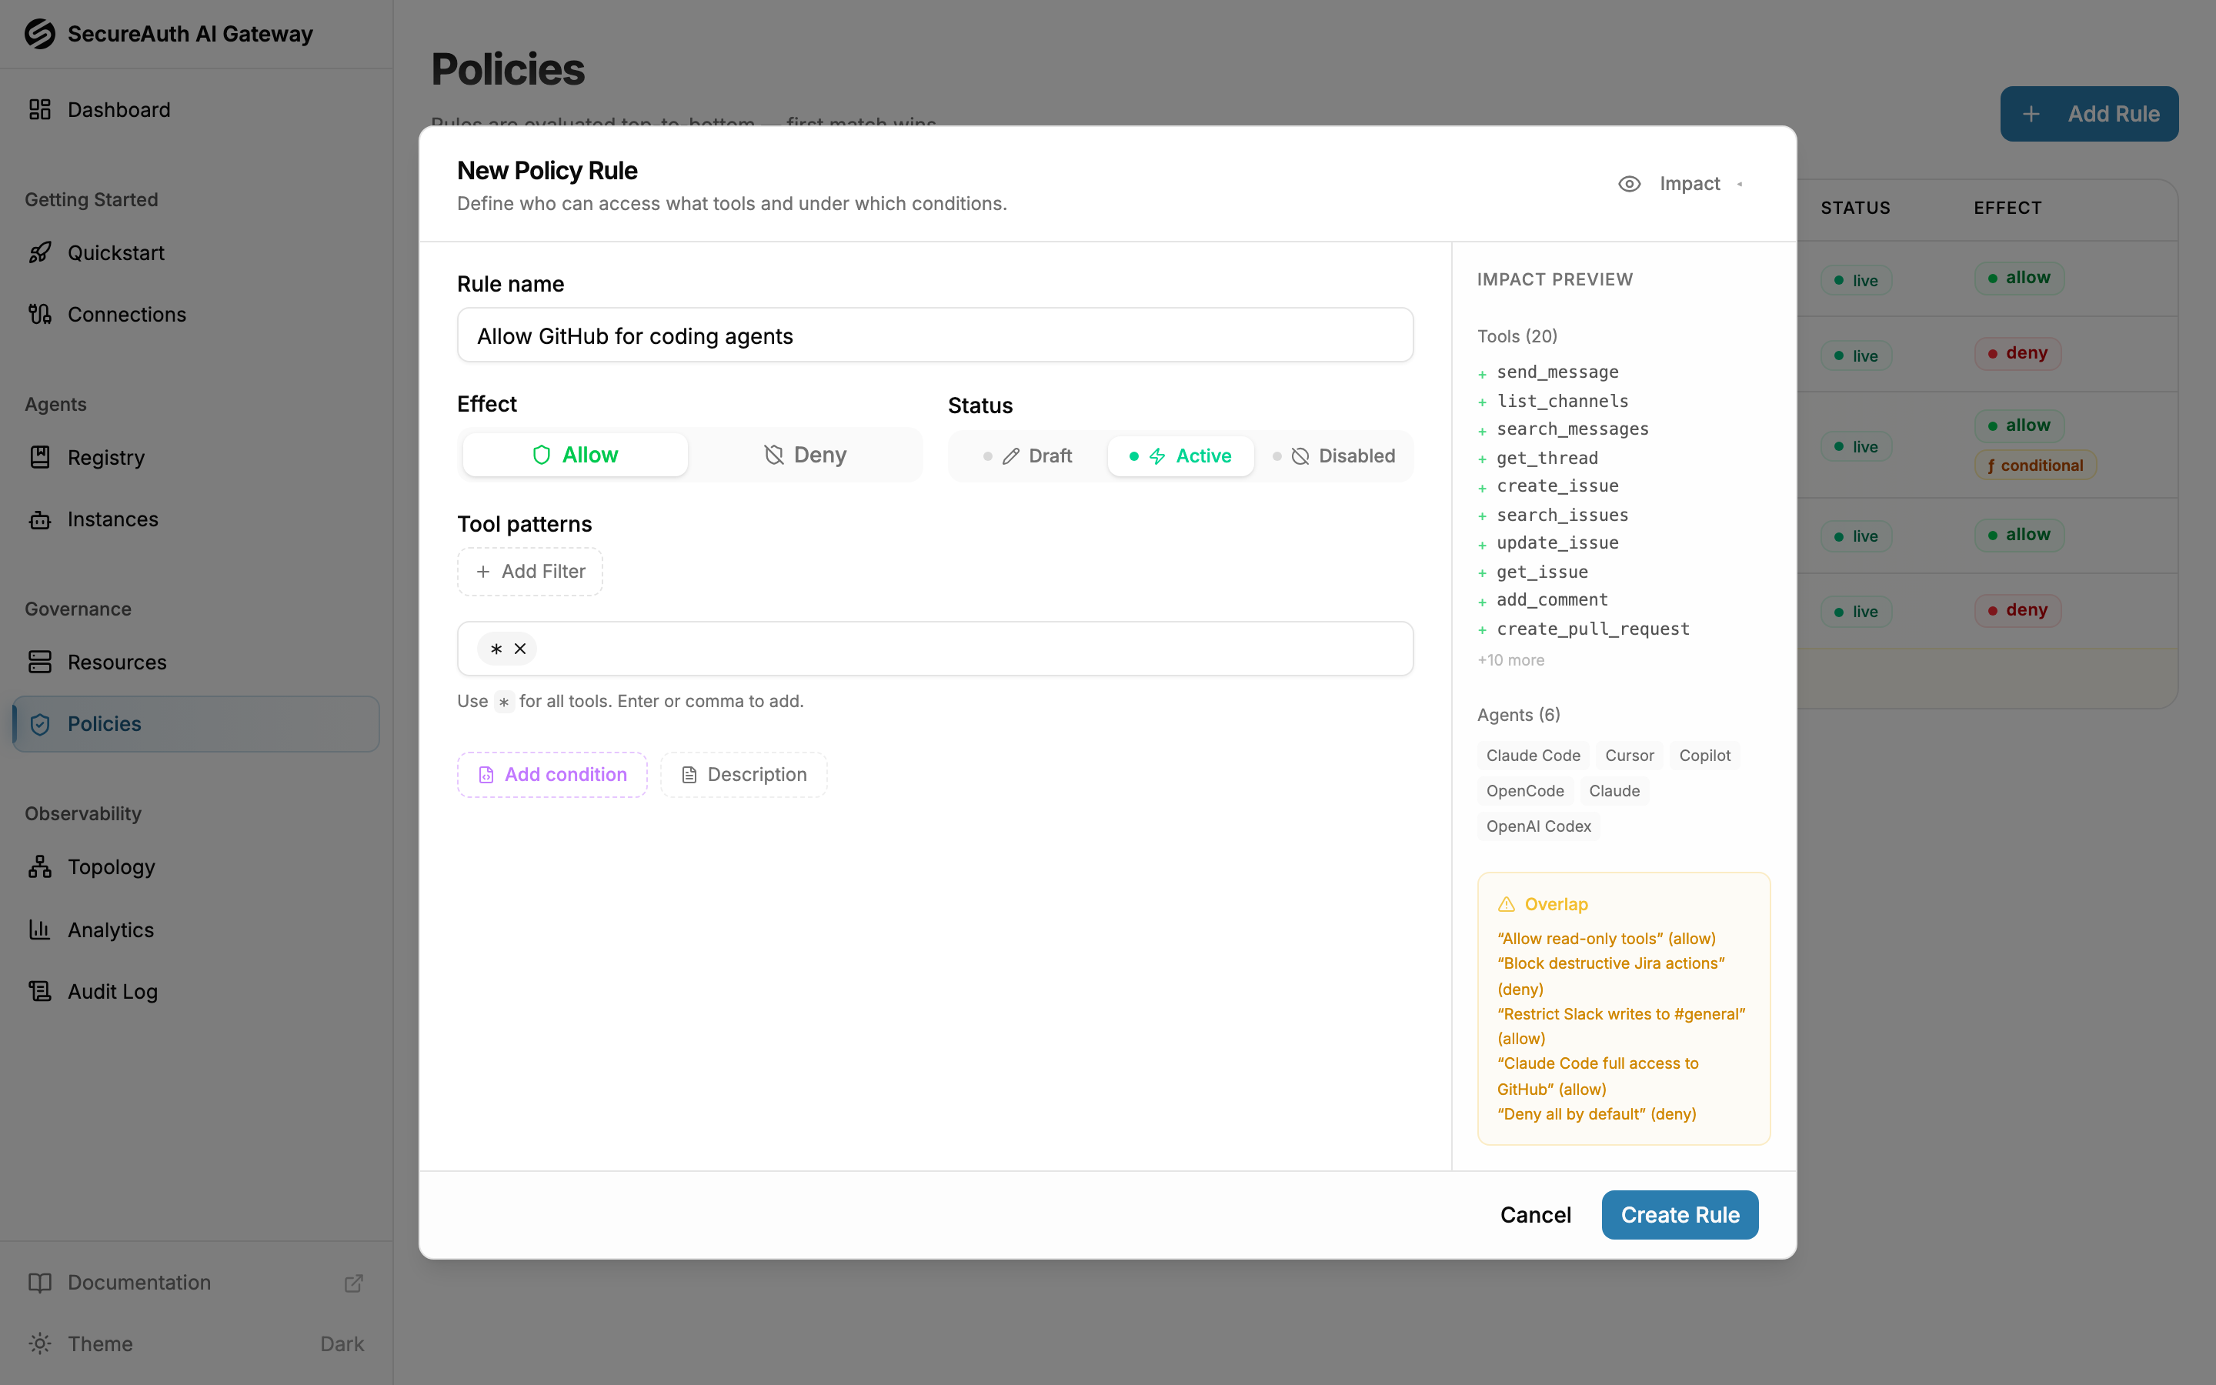Set status to Draft
The height and width of the screenshot is (1385, 2216).
coord(1027,456)
